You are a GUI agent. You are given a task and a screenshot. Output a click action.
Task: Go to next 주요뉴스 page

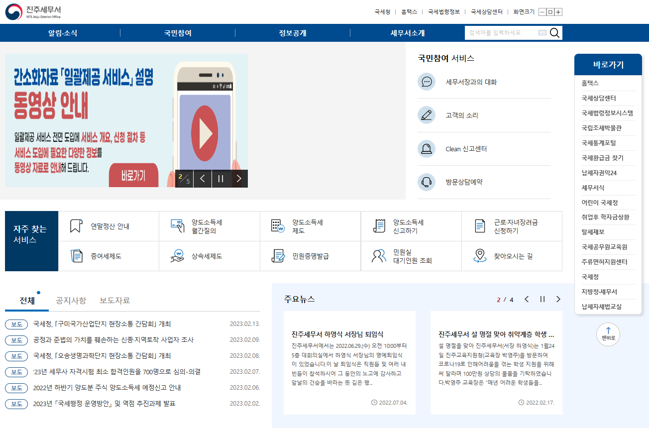point(558,299)
